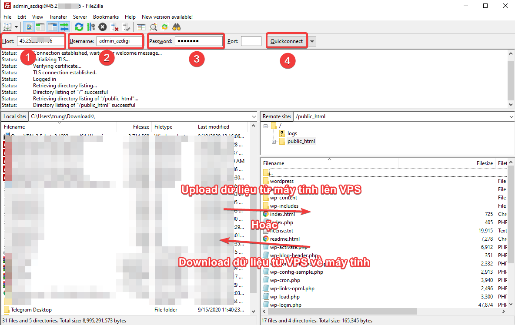515x325 pixels.
Task: Toggle directory comparison icon
Action: (x=153, y=27)
